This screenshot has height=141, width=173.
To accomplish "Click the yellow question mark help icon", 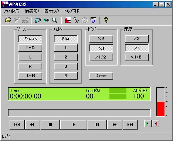I will (x=106, y=20).
